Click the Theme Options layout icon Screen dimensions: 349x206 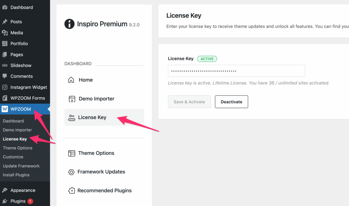coord(72,153)
